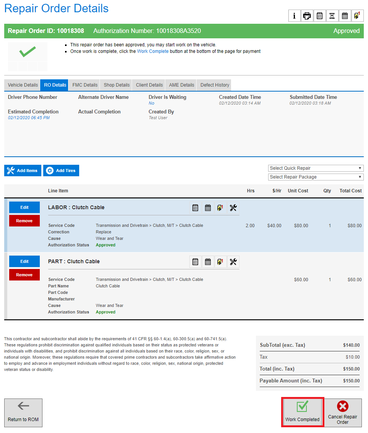Print the repair order

[307, 16]
